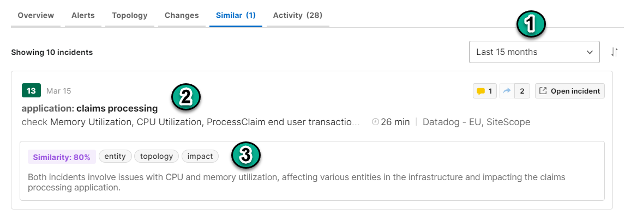Click the yellow comment bubble icon
This screenshot has width=631, height=216.
tap(480, 91)
